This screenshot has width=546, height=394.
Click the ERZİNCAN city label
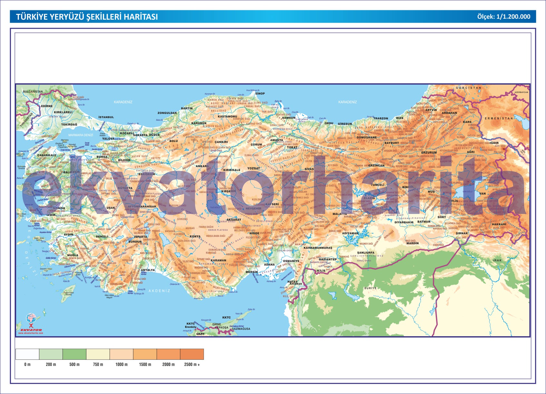377,165
